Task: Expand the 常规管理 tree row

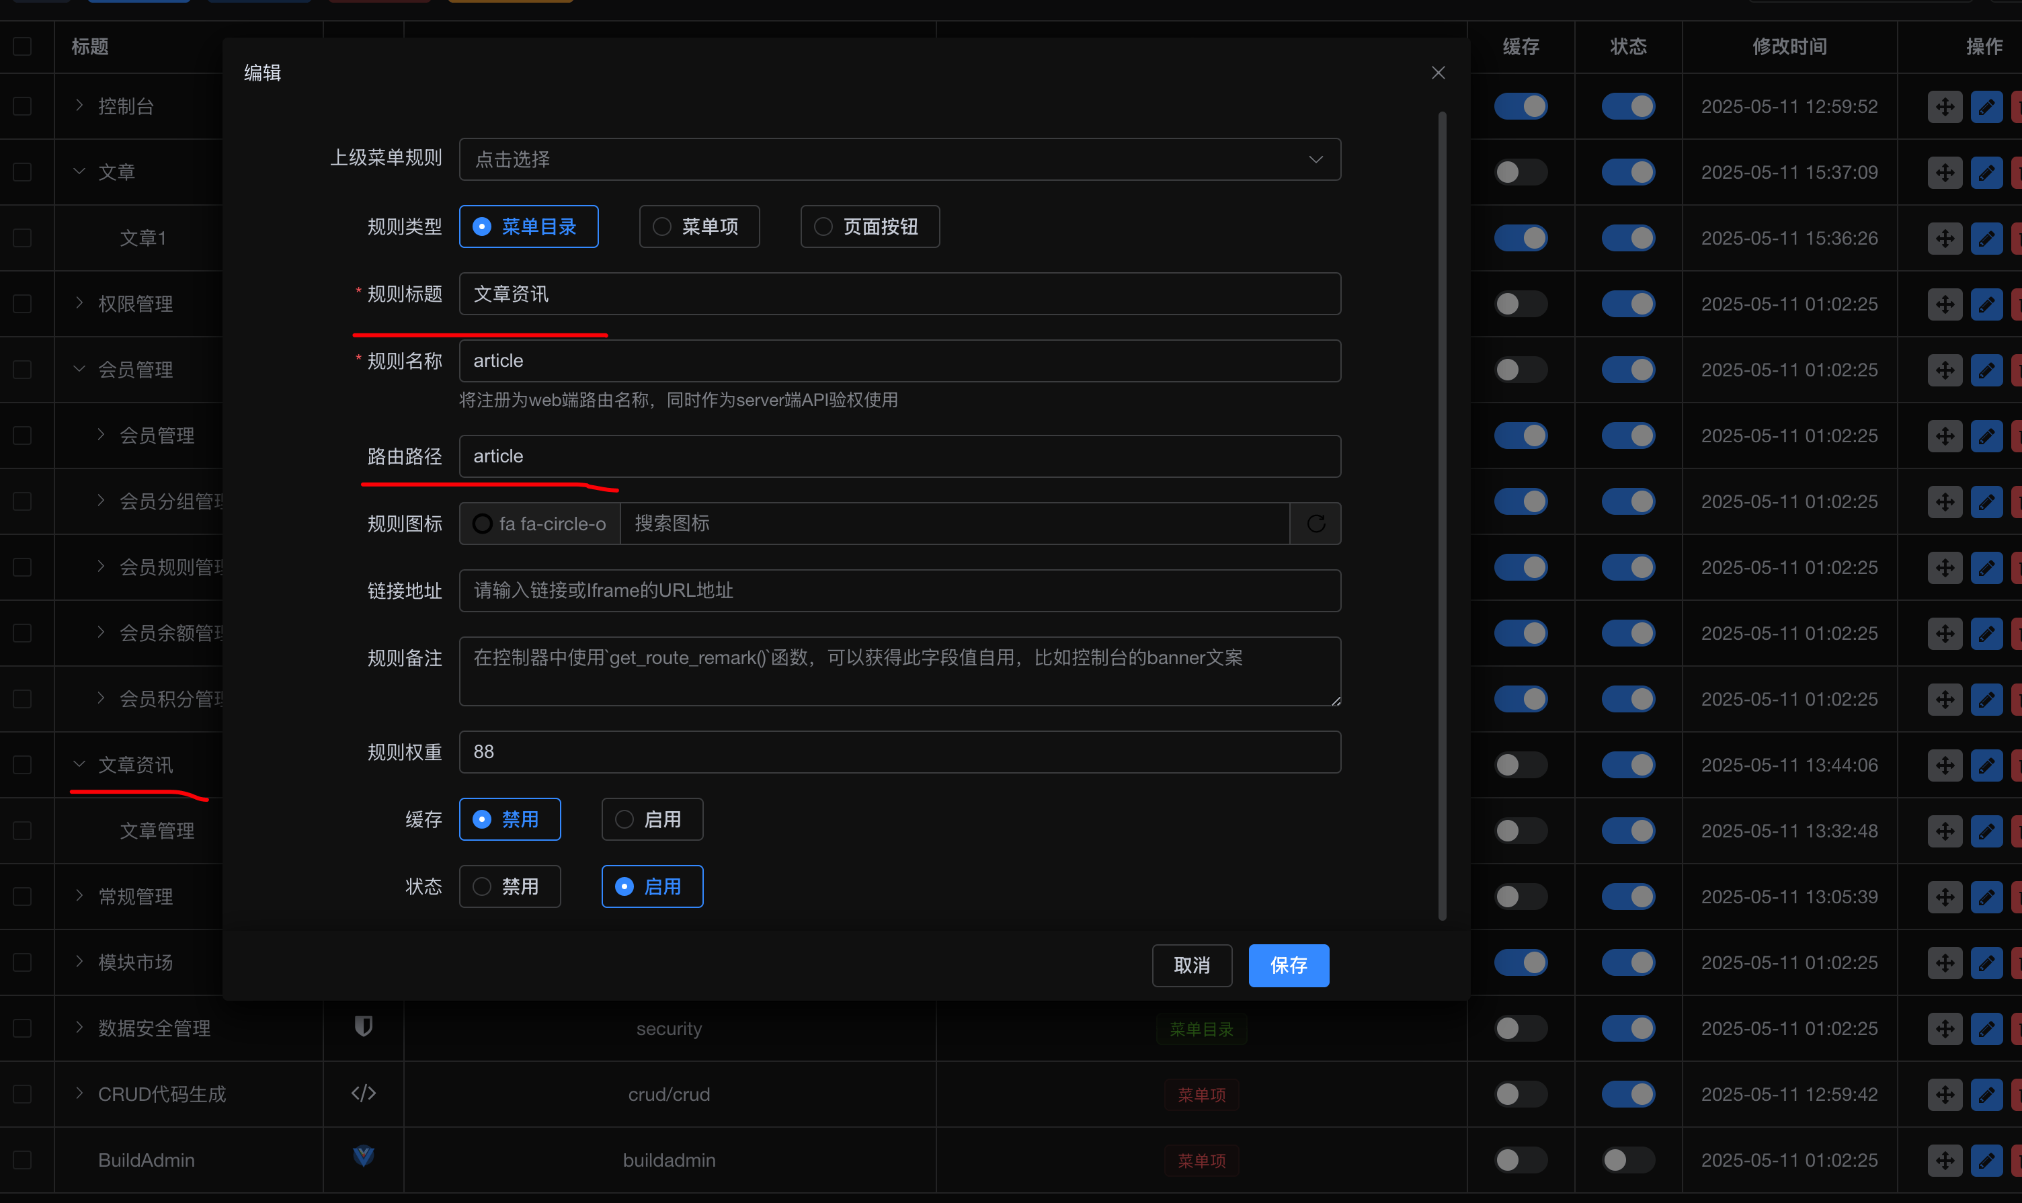Action: (79, 896)
